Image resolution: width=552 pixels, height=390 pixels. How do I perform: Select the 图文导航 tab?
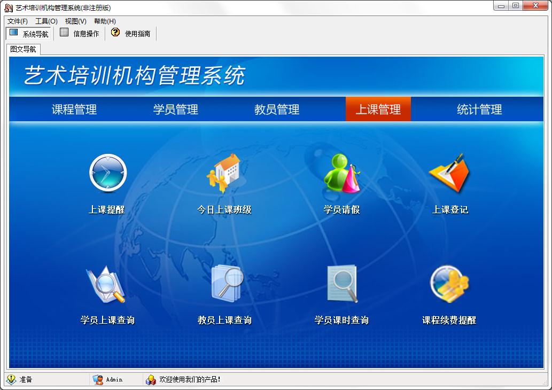tap(23, 49)
